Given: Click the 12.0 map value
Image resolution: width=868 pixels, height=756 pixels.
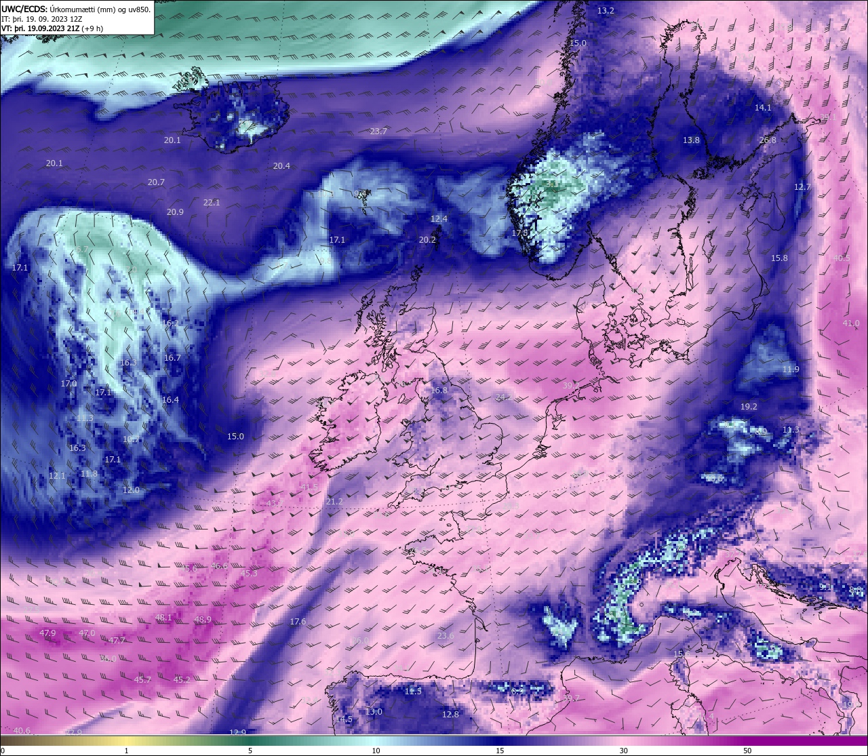Looking at the screenshot, I should click(x=131, y=490).
